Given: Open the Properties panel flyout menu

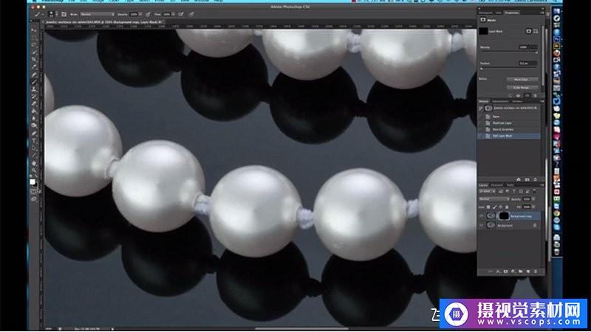Looking at the screenshot, I should (x=542, y=13).
